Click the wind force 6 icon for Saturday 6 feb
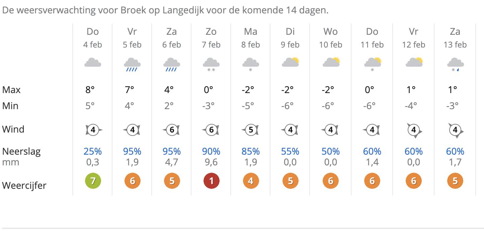This screenshot has height=237, width=484. pos(172,130)
